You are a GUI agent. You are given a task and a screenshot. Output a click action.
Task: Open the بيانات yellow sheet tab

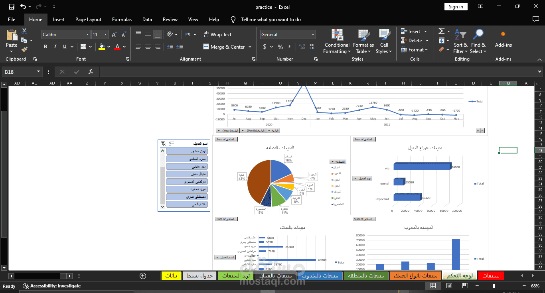[x=170, y=275]
